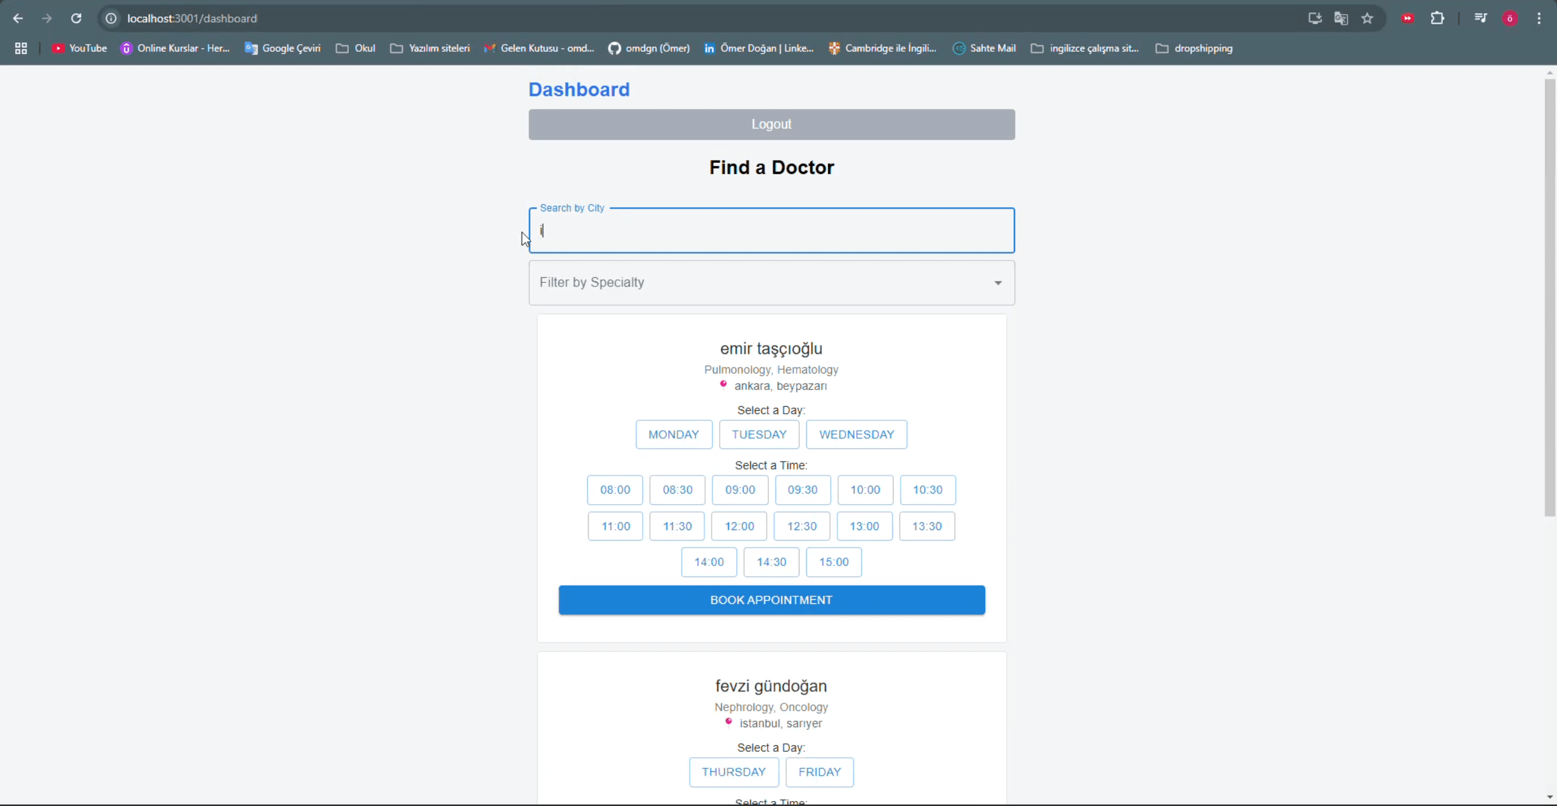Click the back navigation arrow
This screenshot has width=1557, height=806.
coord(18,18)
